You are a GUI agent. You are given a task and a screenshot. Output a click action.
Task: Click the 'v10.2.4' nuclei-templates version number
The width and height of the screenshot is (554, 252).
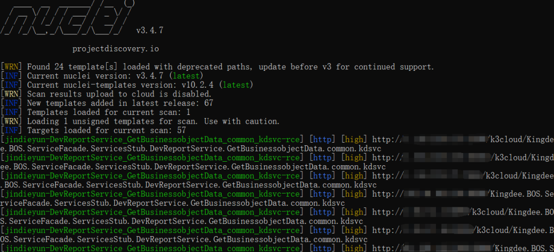pyautogui.click(x=199, y=85)
